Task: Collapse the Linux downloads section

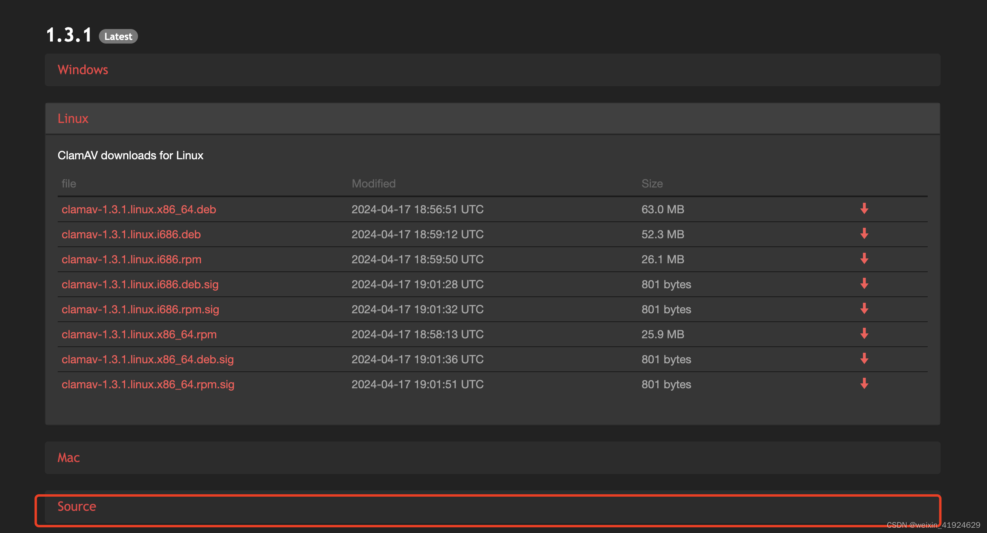Action: click(73, 119)
